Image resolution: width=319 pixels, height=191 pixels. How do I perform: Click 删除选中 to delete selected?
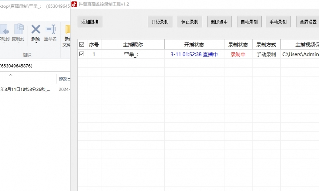[219, 22]
